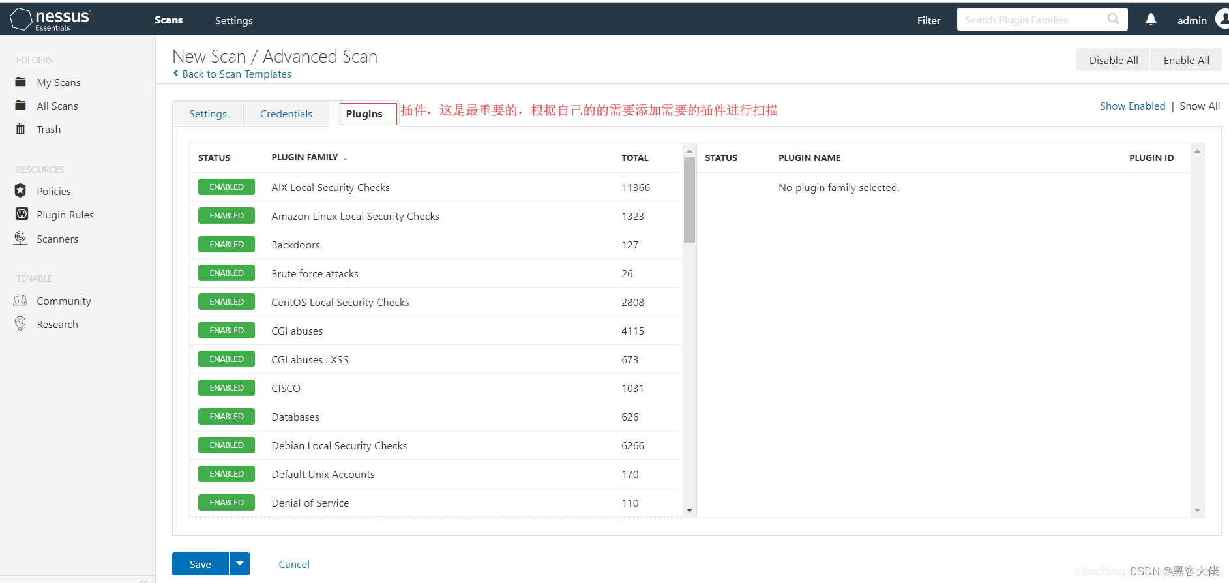
Task: Open the admin account menu
Action: pos(1192,20)
